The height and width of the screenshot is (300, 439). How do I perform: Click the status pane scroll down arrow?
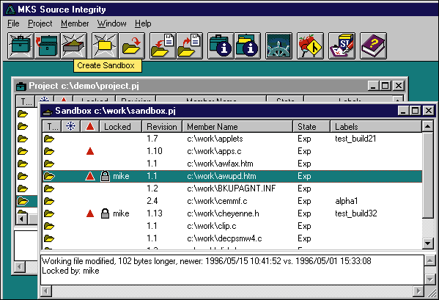tap(429, 279)
